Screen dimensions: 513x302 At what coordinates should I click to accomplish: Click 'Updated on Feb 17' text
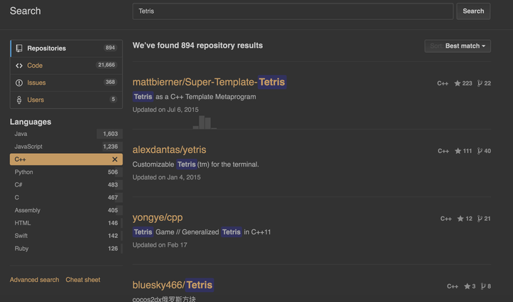pyautogui.click(x=160, y=245)
